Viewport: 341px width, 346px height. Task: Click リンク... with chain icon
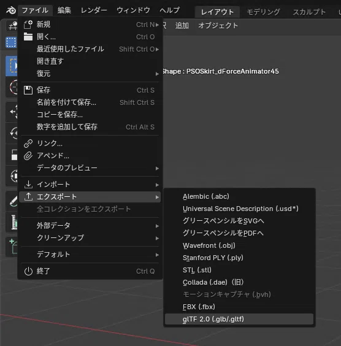click(x=90, y=144)
